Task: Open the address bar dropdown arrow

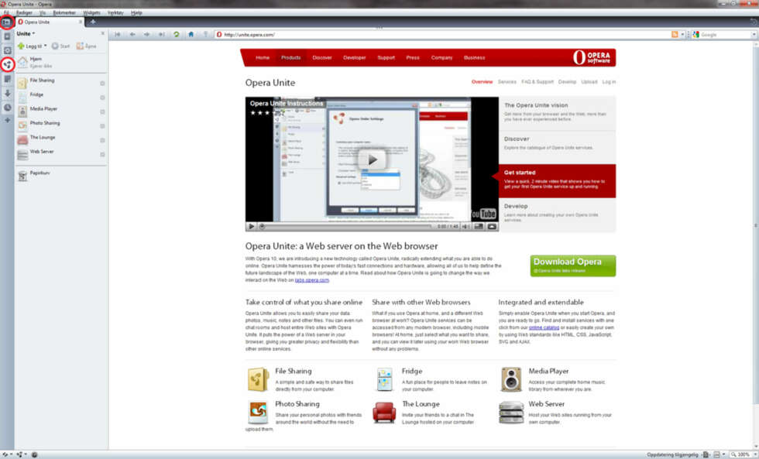Action: [682, 34]
